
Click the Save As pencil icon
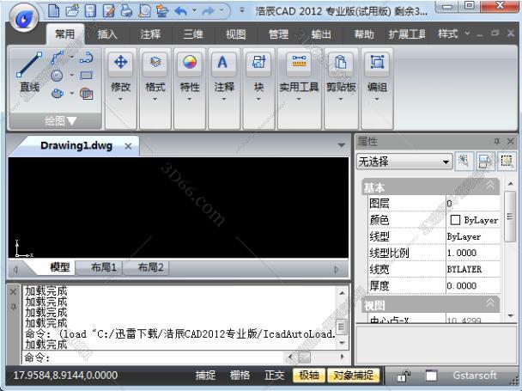tap(108, 10)
